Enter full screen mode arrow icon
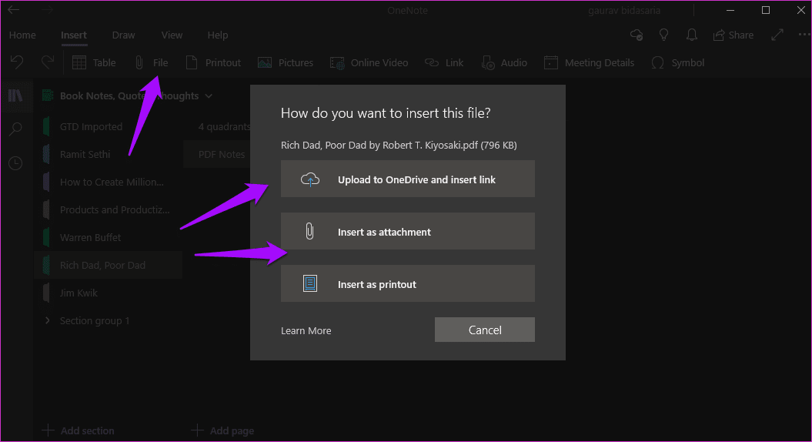This screenshot has width=812, height=442. [x=777, y=35]
